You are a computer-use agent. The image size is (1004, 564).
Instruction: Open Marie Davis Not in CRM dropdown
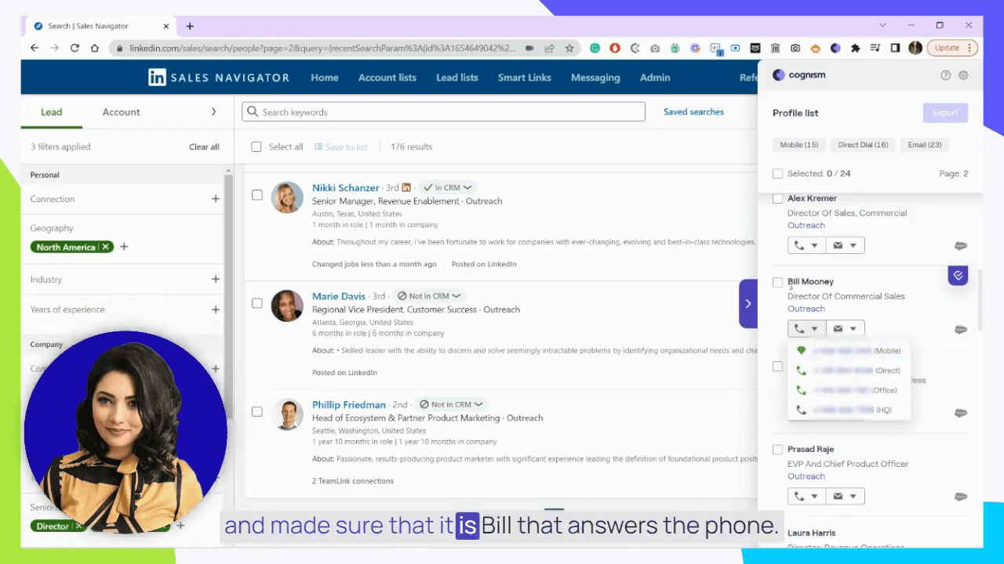[x=428, y=296]
